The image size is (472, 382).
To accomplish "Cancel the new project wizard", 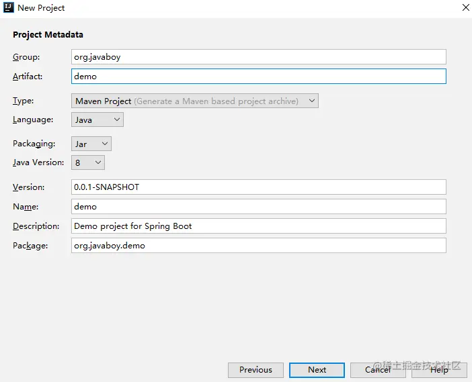I will pyautogui.click(x=378, y=370).
